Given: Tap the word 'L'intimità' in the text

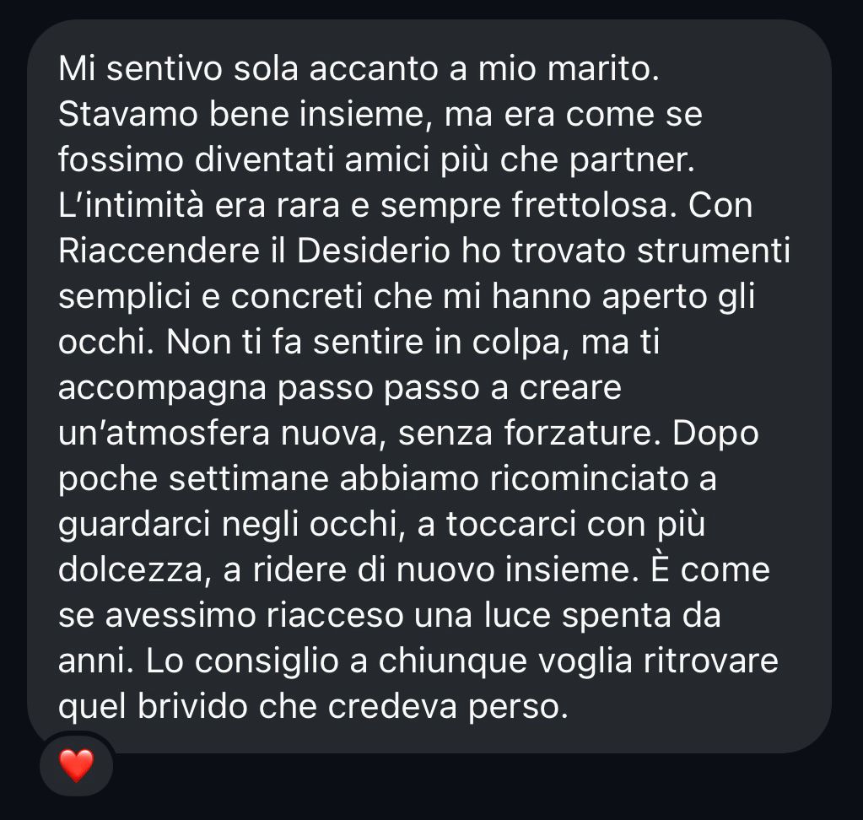Looking at the screenshot, I should tap(131, 205).
